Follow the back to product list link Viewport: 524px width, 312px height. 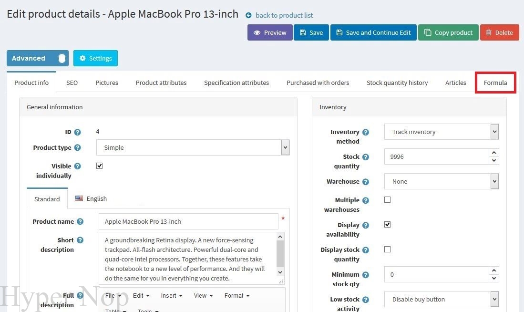pyautogui.click(x=284, y=15)
